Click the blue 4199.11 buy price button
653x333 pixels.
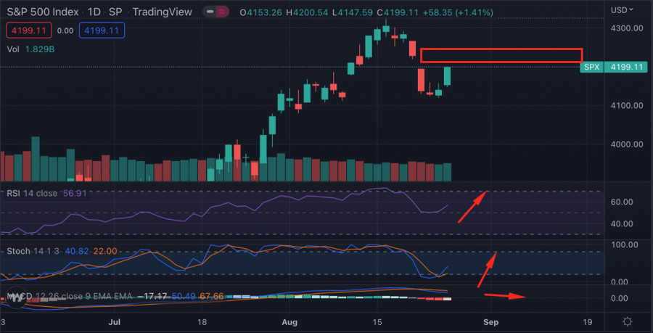coord(102,30)
